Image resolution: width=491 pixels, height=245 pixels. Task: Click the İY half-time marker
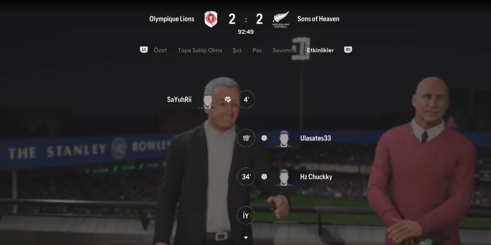click(x=246, y=216)
